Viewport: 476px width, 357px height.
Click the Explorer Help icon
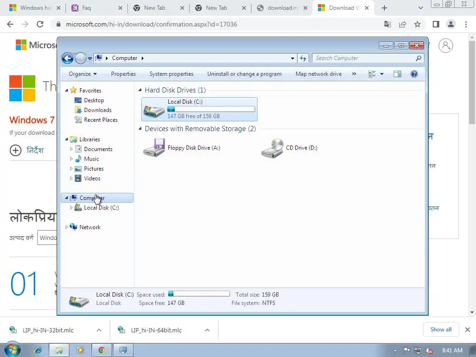click(x=414, y=74)
